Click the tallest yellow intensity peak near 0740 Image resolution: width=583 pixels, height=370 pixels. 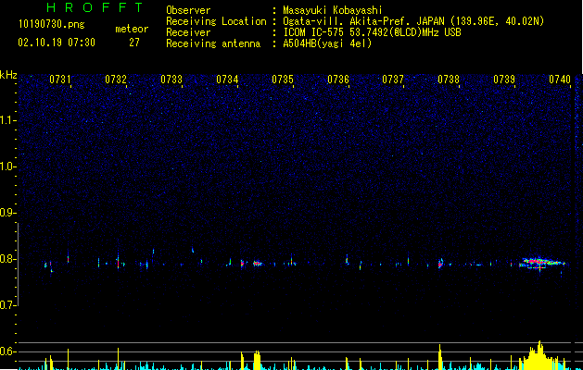click(539, 355)
